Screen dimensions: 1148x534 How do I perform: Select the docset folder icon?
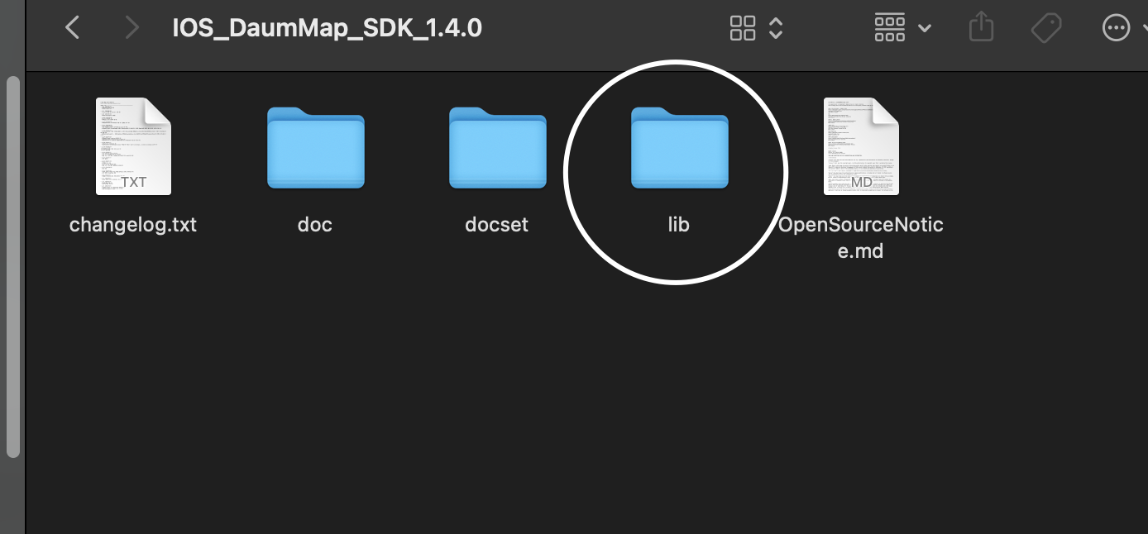coord(497,148)
